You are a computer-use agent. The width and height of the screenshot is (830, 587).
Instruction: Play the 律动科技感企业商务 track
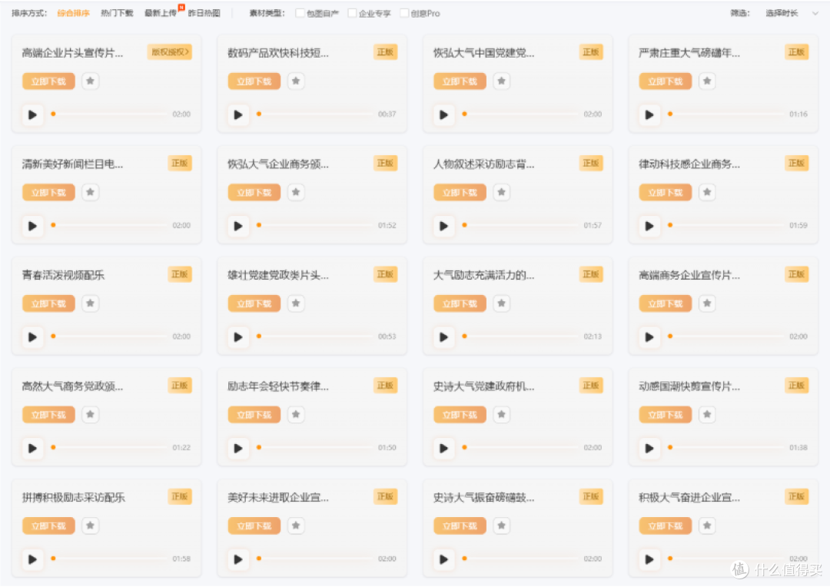tap(649, 225)
